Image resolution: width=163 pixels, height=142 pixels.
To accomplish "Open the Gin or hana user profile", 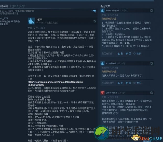I will (111, 93).
